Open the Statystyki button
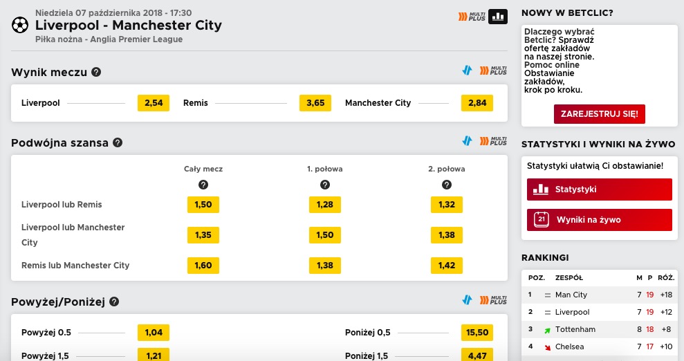The height and width of the screenshot is (361, 684). (x=600, y=189)
